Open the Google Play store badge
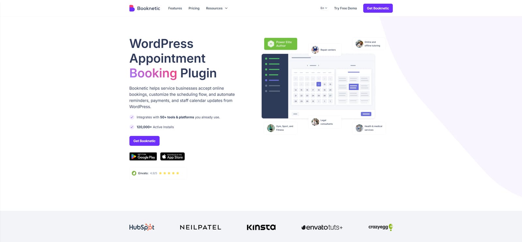 tap(143, 157)
